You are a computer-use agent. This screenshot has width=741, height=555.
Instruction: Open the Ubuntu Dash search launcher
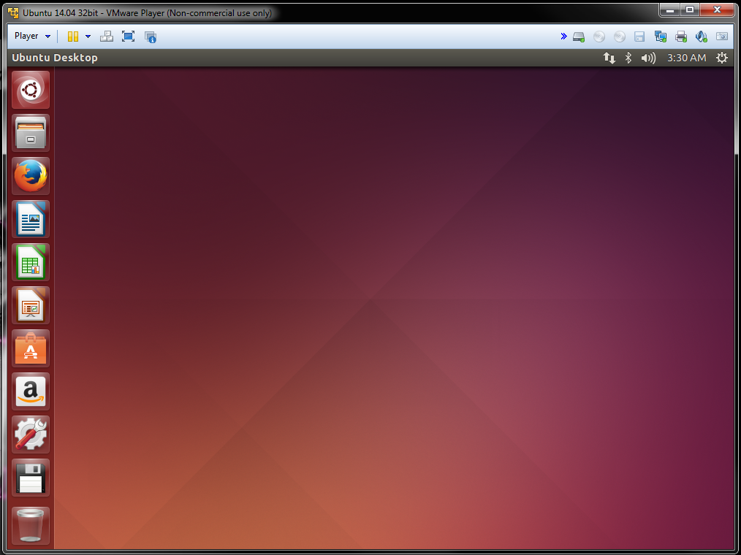click(31, 90)
